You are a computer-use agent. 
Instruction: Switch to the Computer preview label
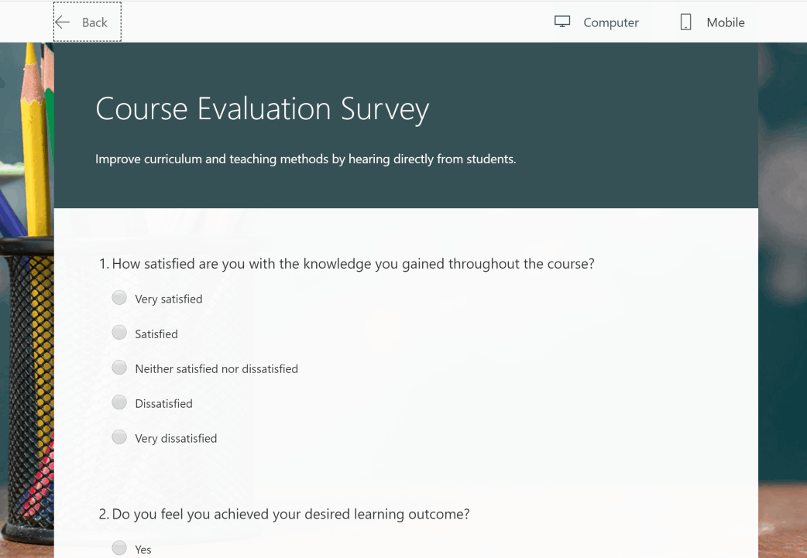(610, 22)
